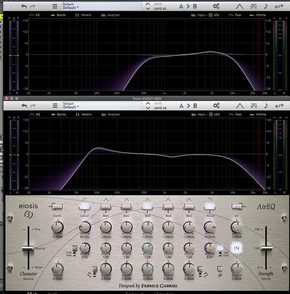Click the Character slider handle

[x=28, y=248]
